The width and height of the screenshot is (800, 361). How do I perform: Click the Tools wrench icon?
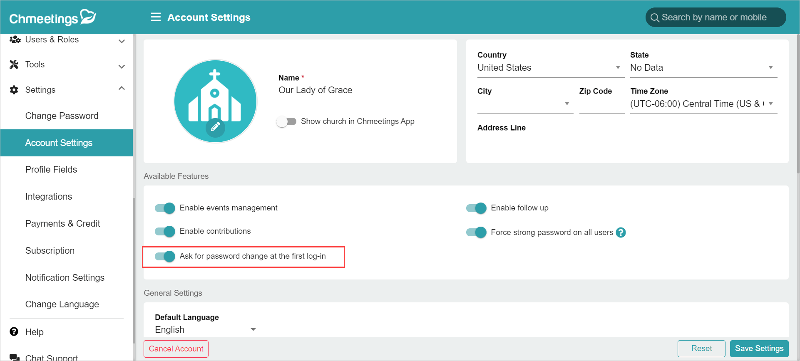pyautogui.click(x=14, y=64)
